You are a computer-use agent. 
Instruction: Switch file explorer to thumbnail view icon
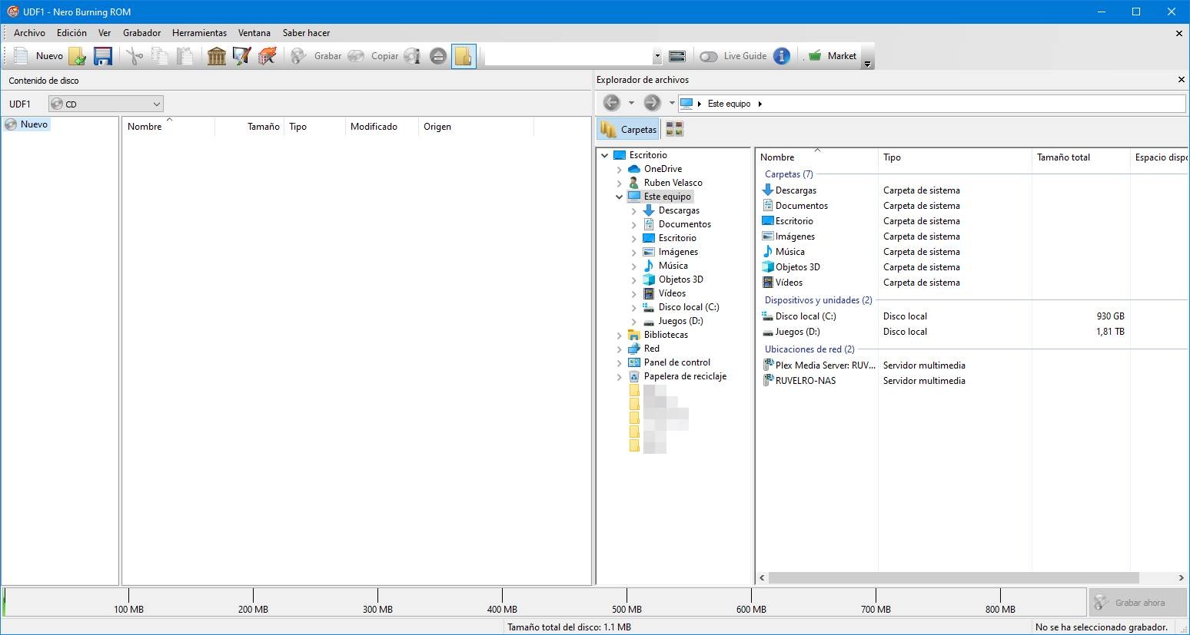(x=674, y=129)
